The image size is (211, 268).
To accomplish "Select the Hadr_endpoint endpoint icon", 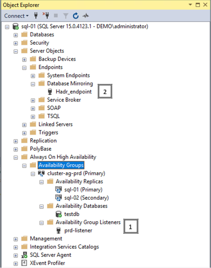I will point(50,92).
